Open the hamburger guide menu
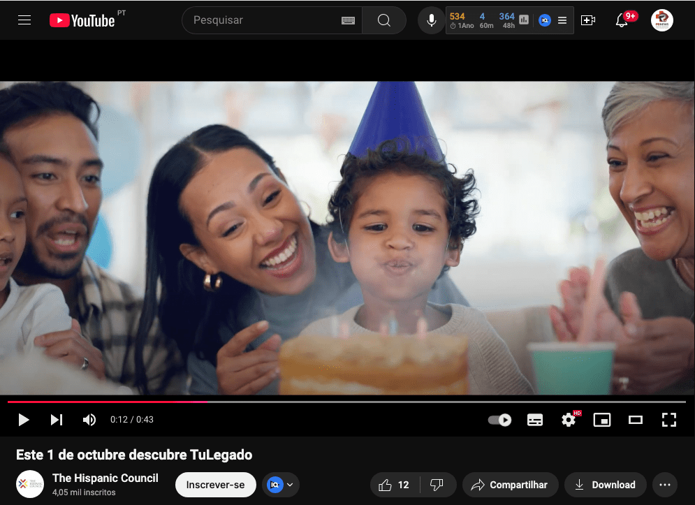The image size is (695, 505). click(x=24, y=20)
